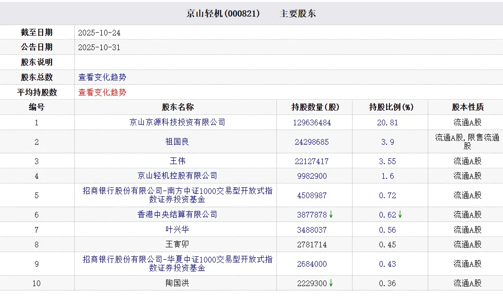Select percentage 0.43
This screenshot has height=297, width=503.
(x=388, y=264)
